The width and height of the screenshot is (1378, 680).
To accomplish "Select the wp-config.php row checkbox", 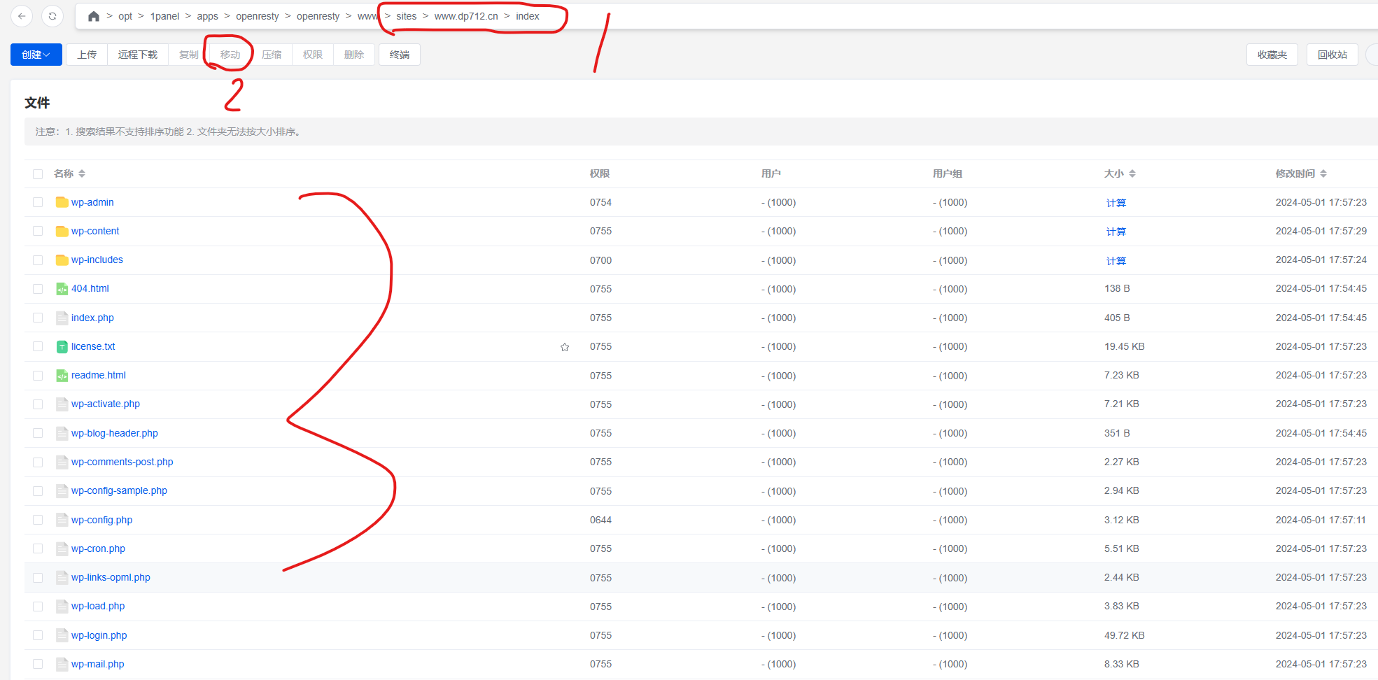I will (38, 520).
